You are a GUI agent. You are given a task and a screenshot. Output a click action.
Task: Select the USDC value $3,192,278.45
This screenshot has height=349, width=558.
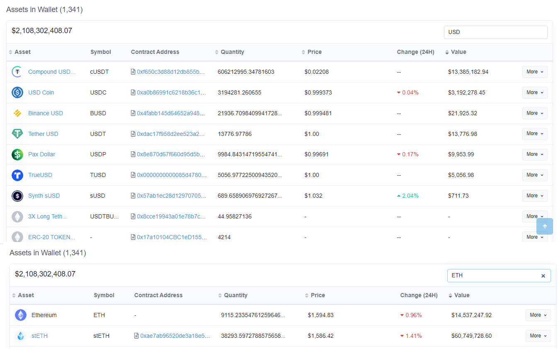(466, 92)
